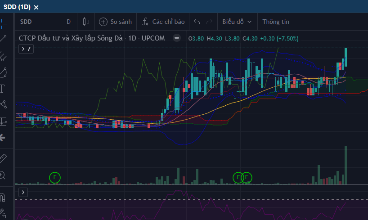Click the back arrow in left toolbar
This screenshot has width=368, height=220.
(x=3, y=137)
